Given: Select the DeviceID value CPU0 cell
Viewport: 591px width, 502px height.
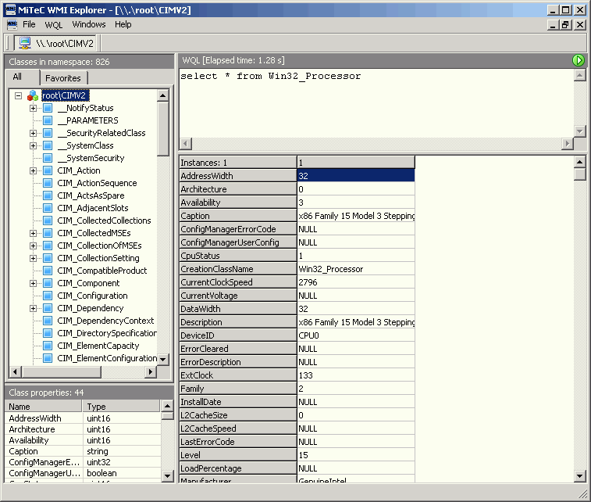Looking at the screenshot, I should click(x=356, y=335).
